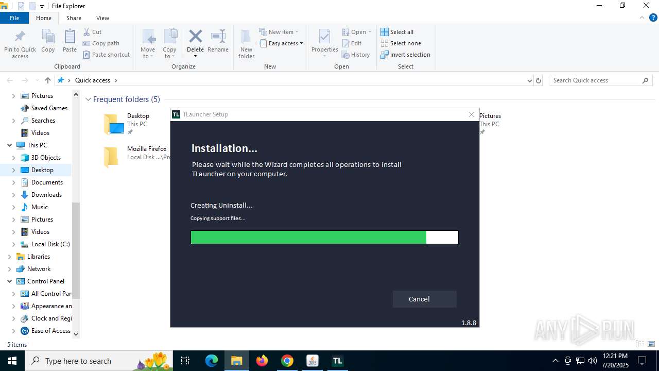Refresh the Quick access view
The image size is (659, 371).
click(x=539, y=80)
